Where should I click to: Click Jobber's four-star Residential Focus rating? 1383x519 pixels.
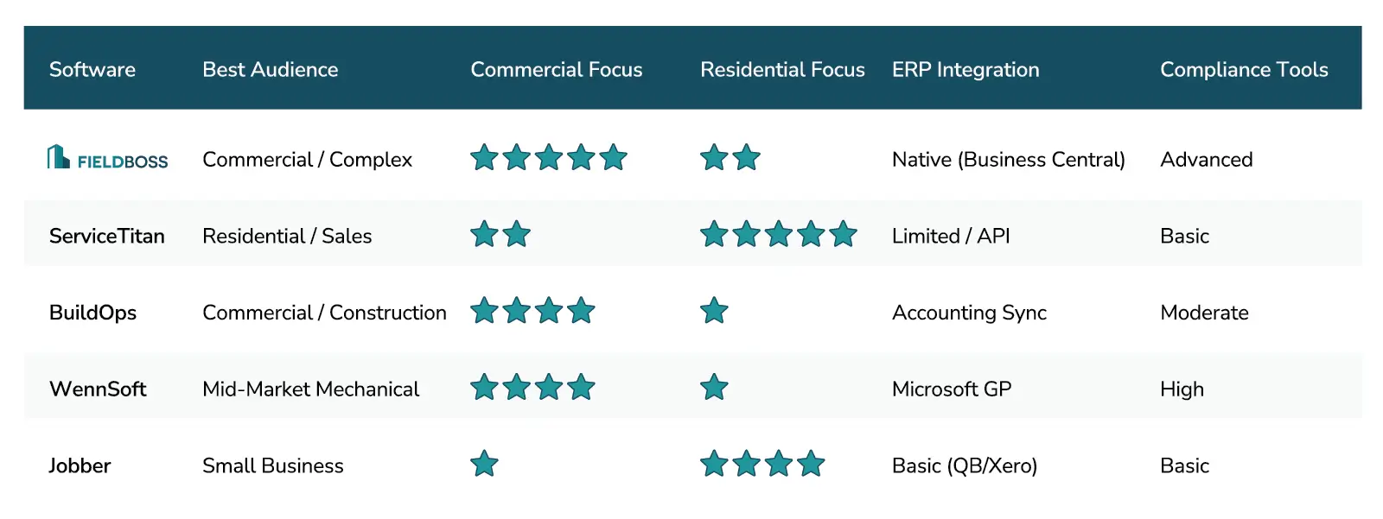[x=762, y=464]
